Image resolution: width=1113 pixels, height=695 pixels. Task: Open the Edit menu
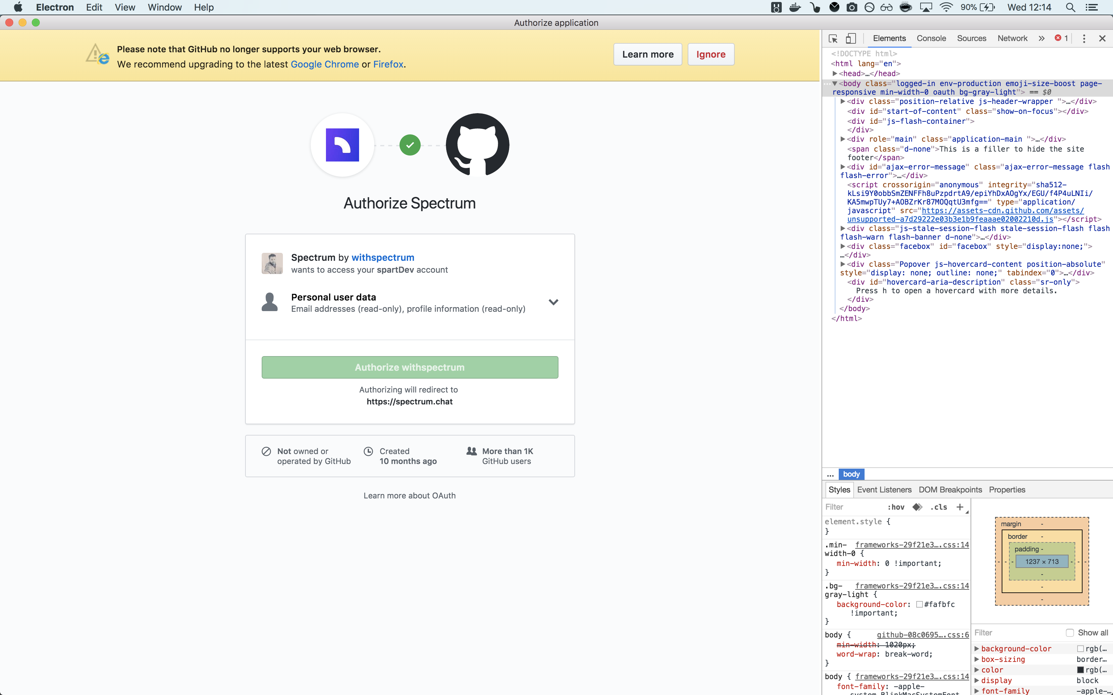[x=94, y=7]
